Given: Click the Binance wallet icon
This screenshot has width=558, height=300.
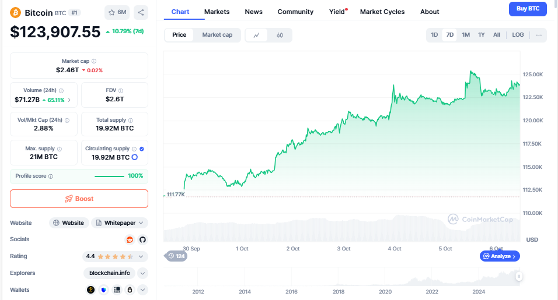Looking at the screenshot, I should pyautogui.click(x=90, y=290).
